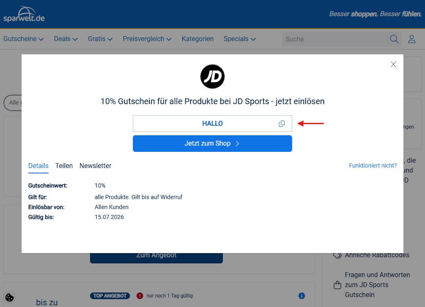Open Fragen und Antworten zum JD Sports Gutschein
425x307 pixels.
[x=378, y=285]
